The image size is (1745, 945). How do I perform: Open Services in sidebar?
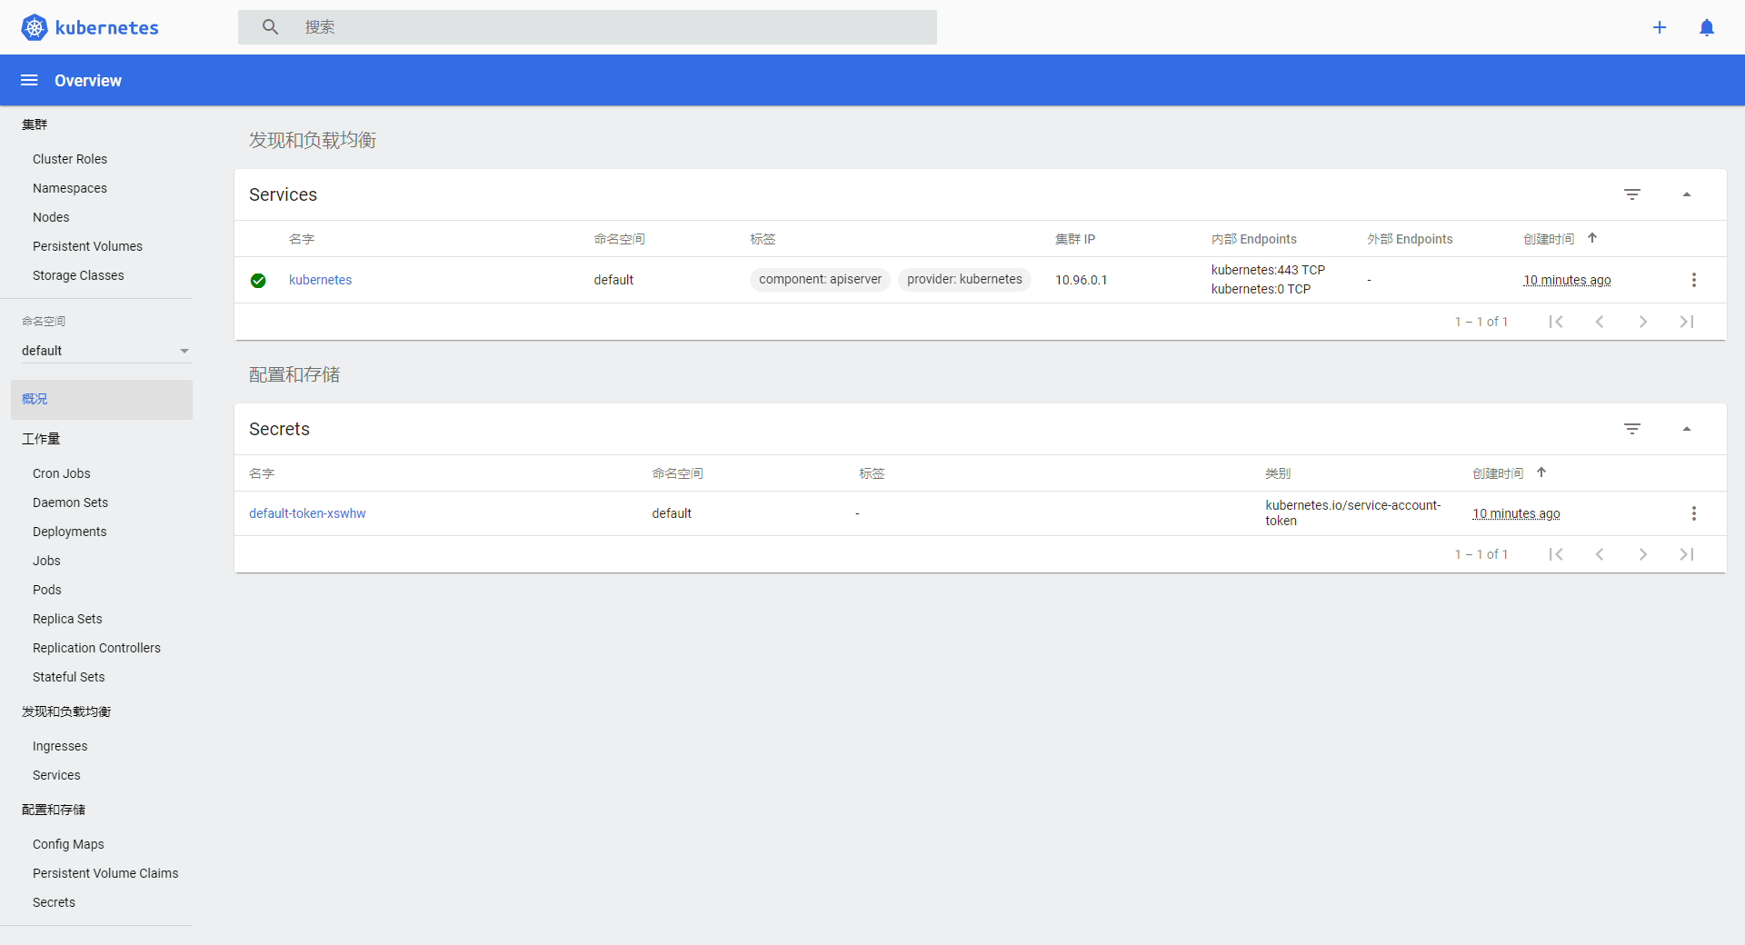56,775
